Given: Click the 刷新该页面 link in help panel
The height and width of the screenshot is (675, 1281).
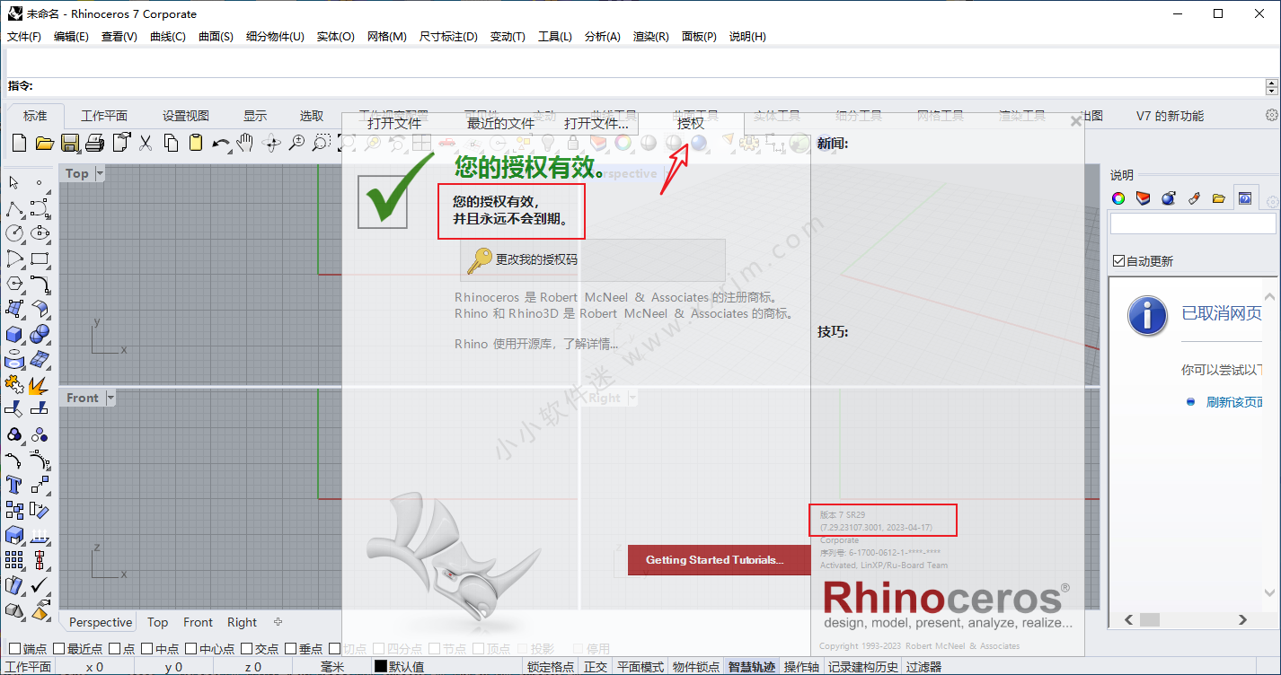Looking at the screenshot, I should (x=1235, y=402).
